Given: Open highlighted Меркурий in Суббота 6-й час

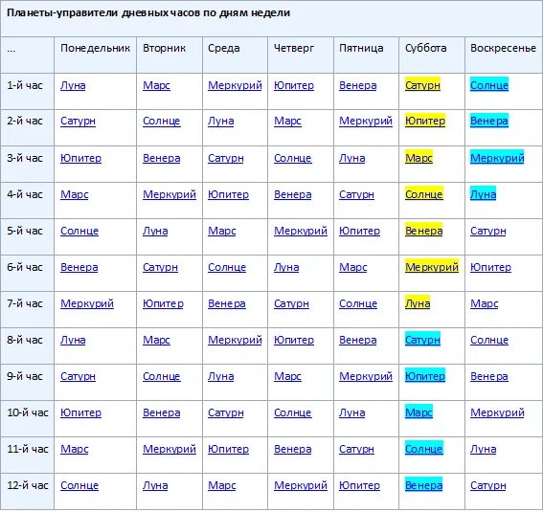Looking at the screenshot, I should (x=432, y=267).
